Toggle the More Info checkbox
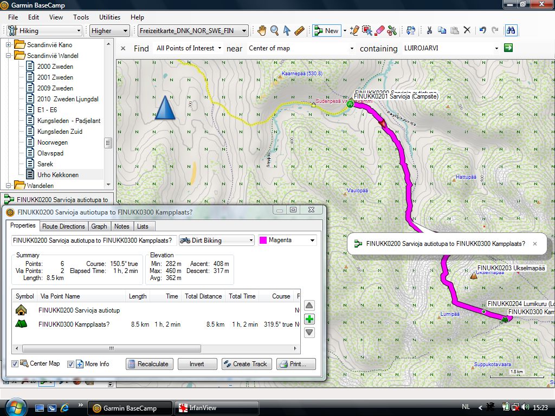The image size is (555, 416). [x=70, y=364]
